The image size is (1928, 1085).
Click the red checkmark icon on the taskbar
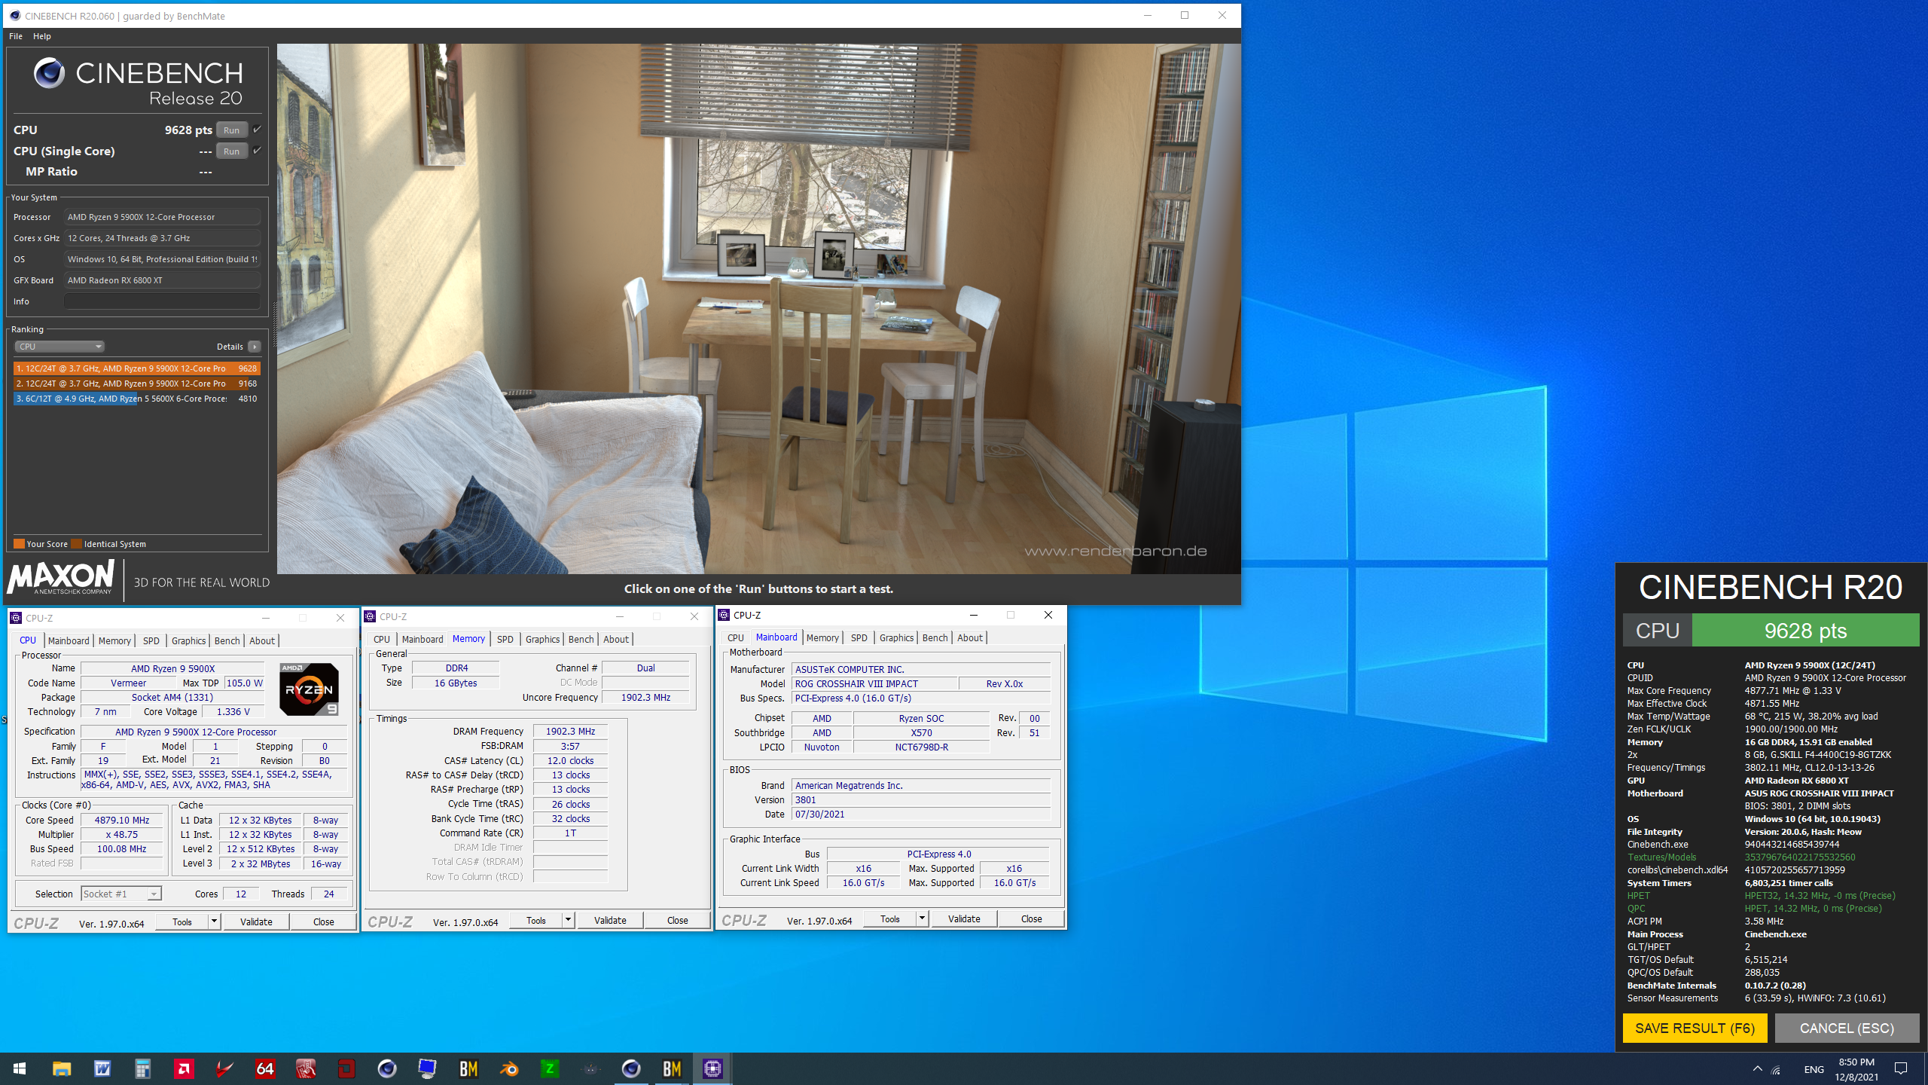(224, 1068)
